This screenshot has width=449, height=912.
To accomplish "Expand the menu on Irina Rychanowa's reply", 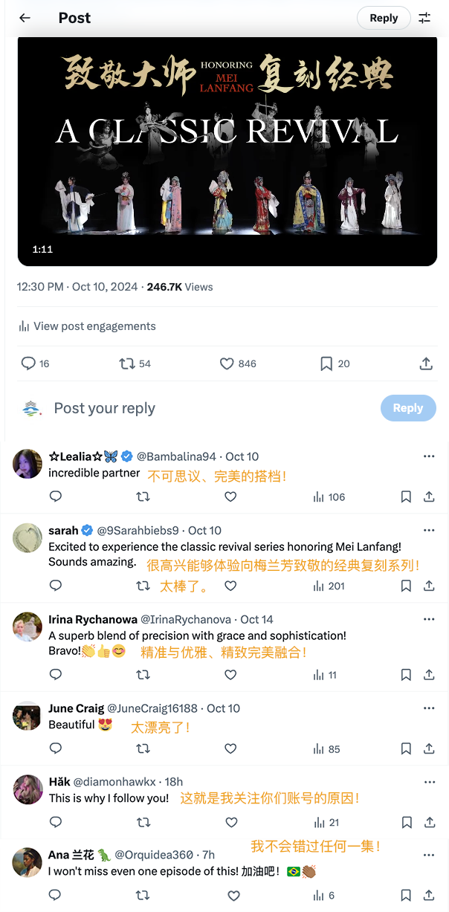I will click(x=429, y=619).
